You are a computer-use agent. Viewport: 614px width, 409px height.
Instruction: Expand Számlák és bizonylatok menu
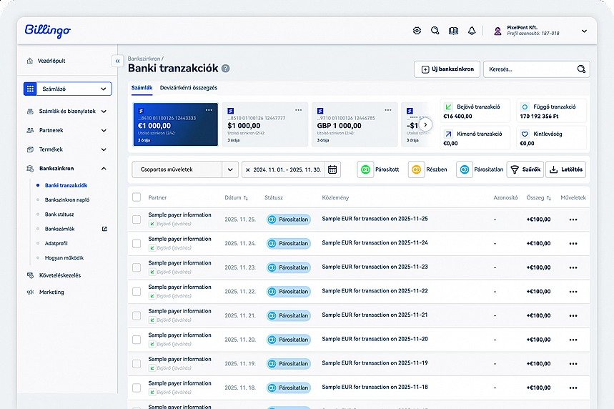click(x=66, y=112)
